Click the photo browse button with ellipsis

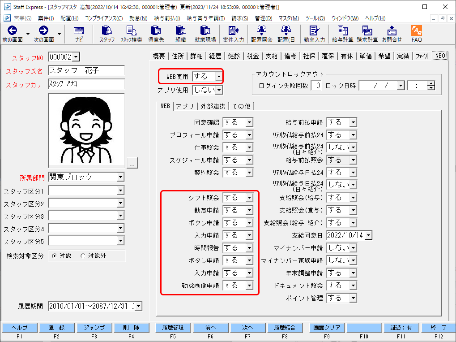click(132, 163)
